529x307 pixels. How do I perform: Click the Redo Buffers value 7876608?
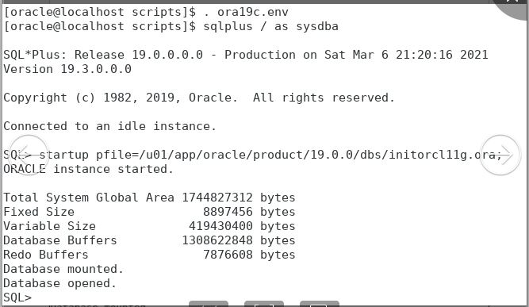pyautogui.click(x=228, y=255)
